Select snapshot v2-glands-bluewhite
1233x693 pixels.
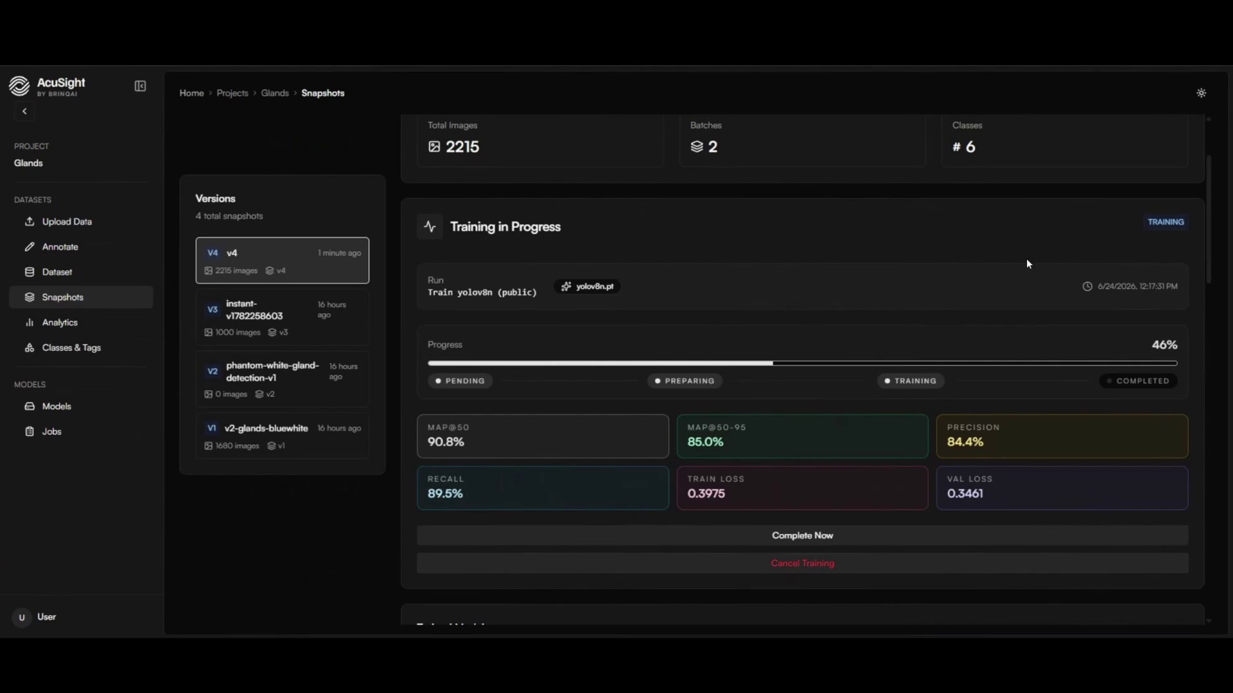coord(283,436)
